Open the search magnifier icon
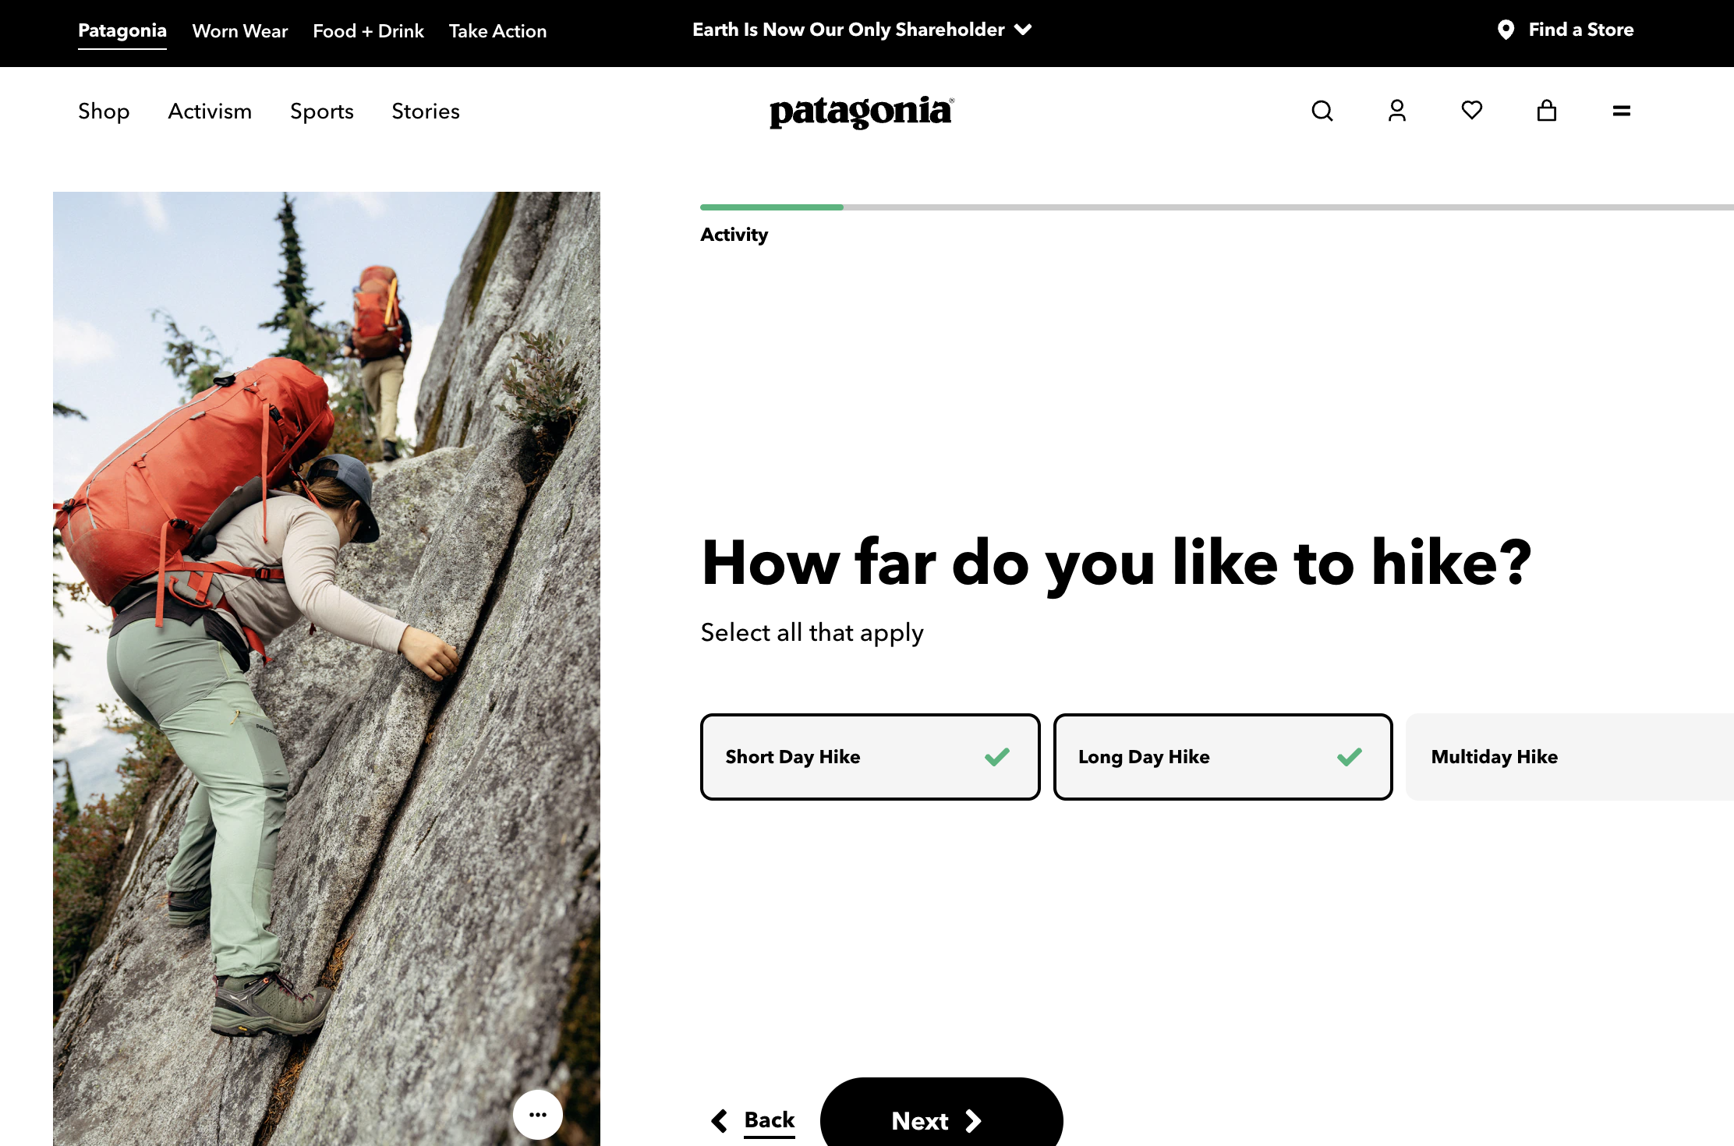Screen dimensions: 1734x1146 (1322, 111)
